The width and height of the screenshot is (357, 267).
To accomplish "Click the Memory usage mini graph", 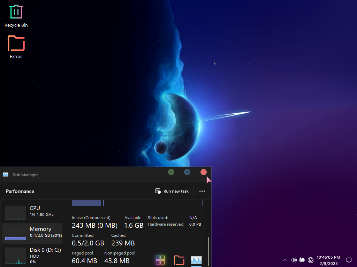I will coord(15,233).
